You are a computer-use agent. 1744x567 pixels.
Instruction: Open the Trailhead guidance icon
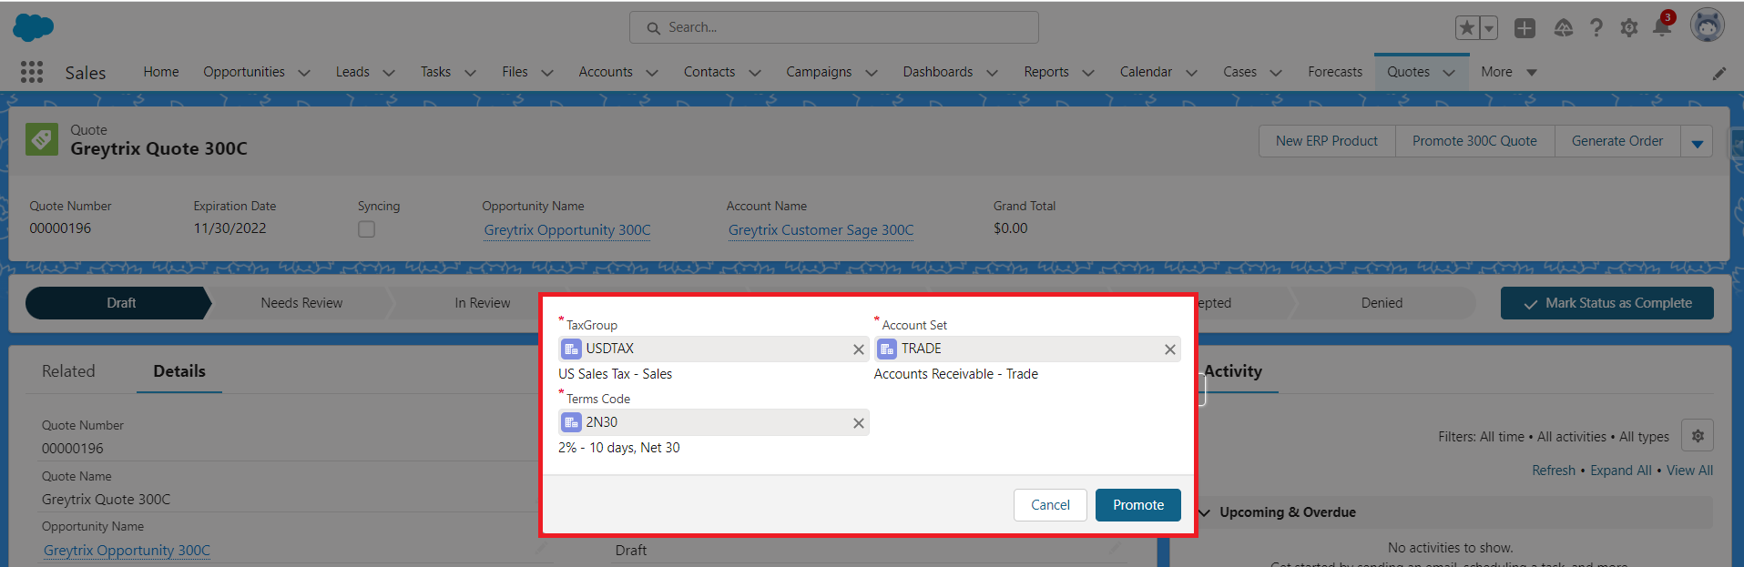pyautogui.click(x=1564, y=28)
